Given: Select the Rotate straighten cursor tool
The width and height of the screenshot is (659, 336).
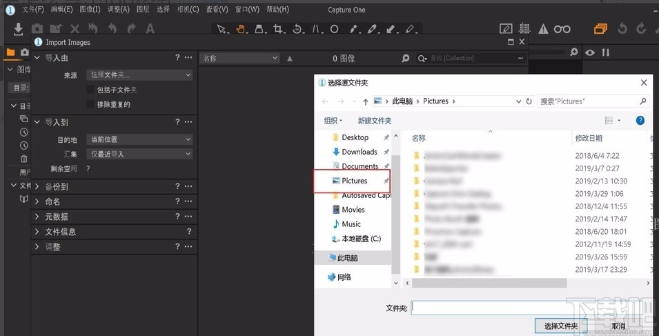Looking at the screenshot, I should tap(297, 29).
